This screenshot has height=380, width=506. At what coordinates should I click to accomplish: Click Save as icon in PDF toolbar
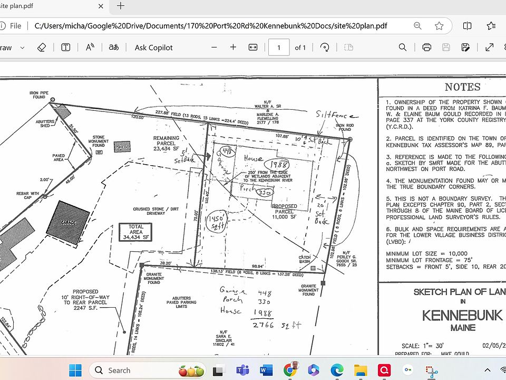(x=465, y=47)
